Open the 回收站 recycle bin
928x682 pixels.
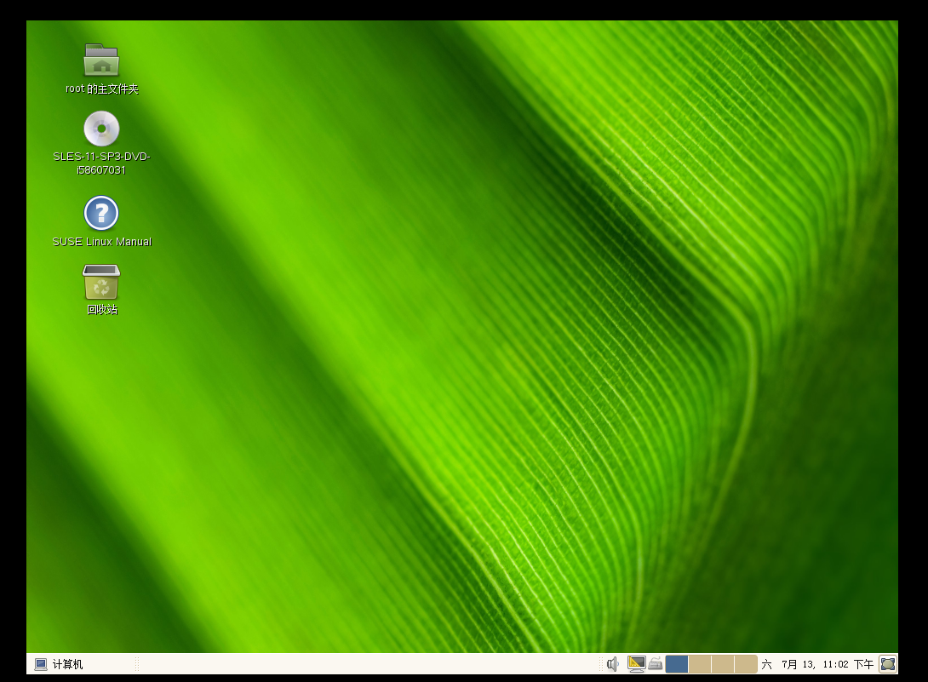(x=100, y=281)
